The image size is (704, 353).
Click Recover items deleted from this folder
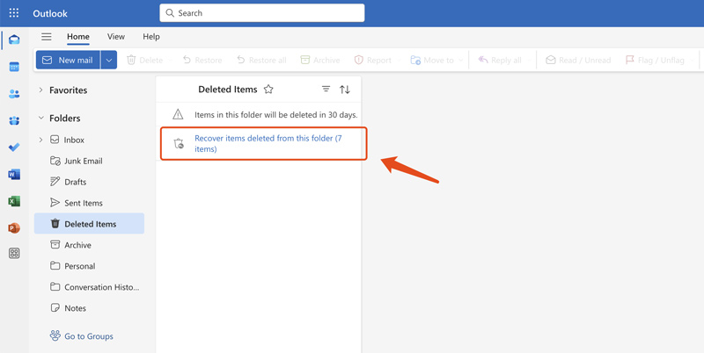[x=268, y=143]
